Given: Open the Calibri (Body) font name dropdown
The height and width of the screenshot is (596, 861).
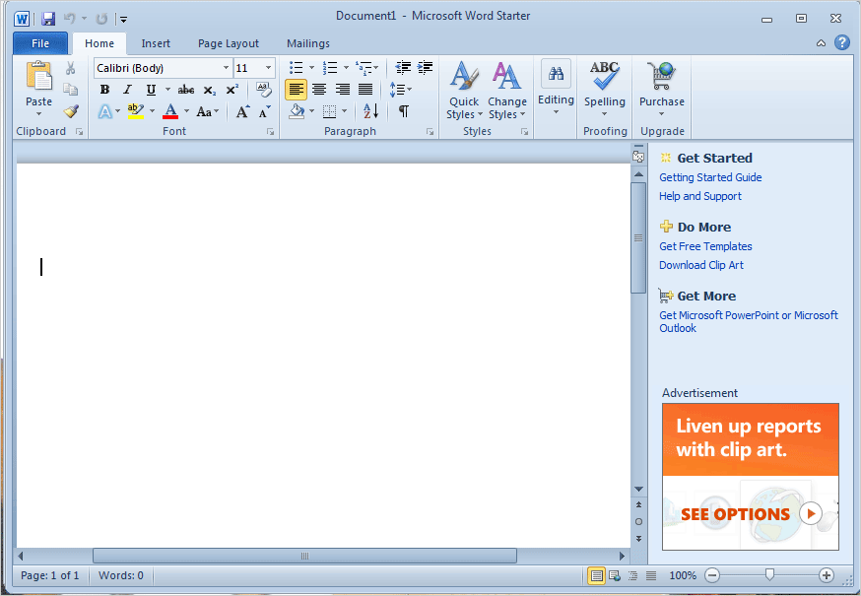Looking at the screenshot, I should click(226, 68).
